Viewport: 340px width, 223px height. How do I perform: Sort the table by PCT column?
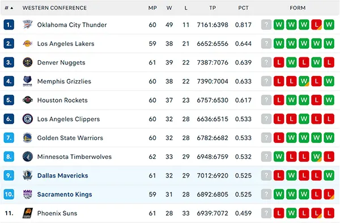(243, 8)
